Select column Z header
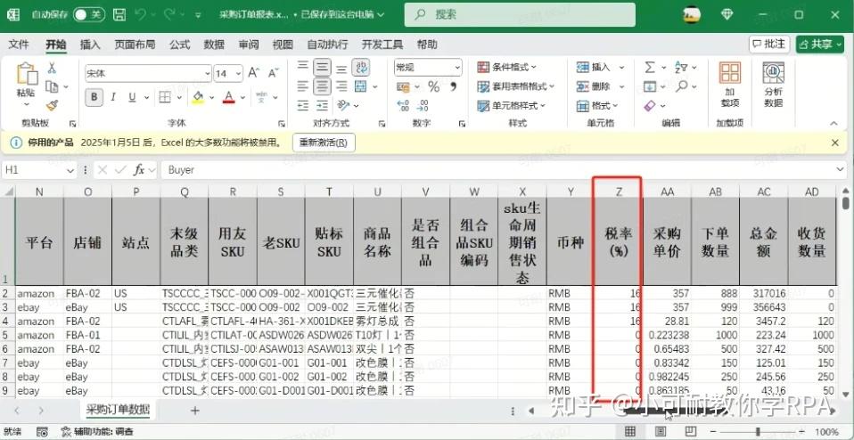Viewport: 854px width, 440px height. coord(619,191)
